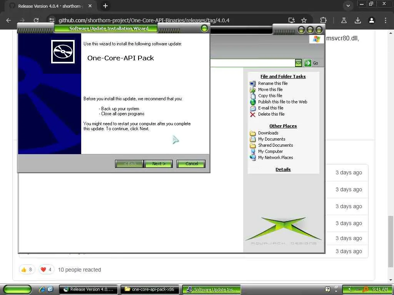Go back in the Chrome browser
This screenshot has height=295, width=394.
coord(8,20)
